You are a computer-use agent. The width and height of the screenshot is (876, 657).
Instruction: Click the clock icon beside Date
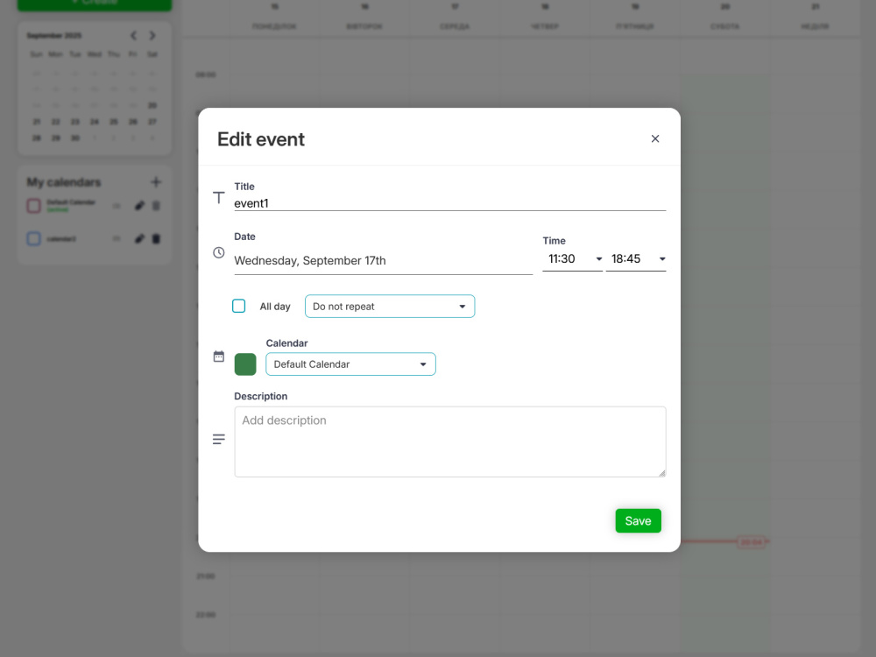click(x=218, y=253)
